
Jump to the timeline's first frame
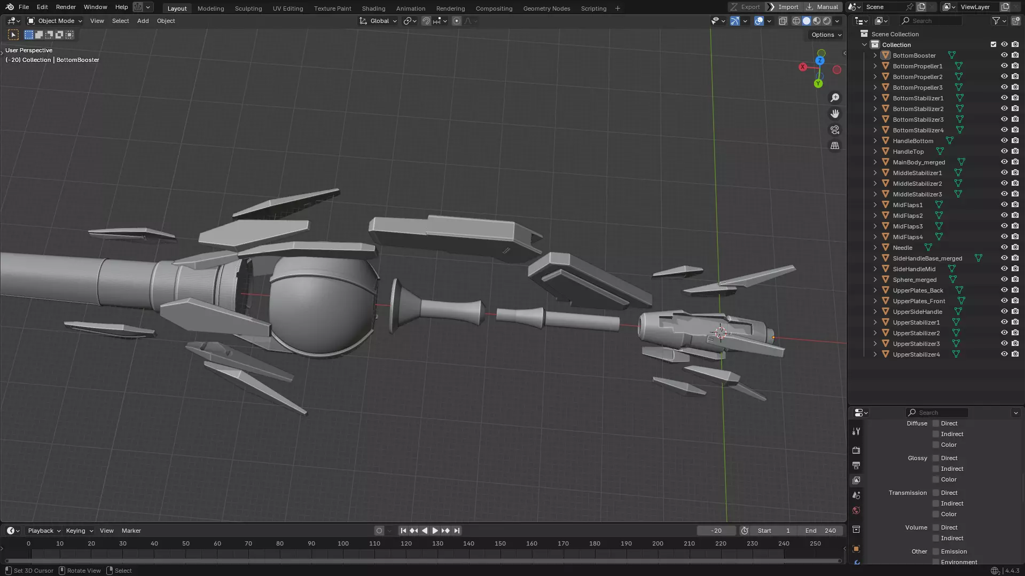pos(403,531)
